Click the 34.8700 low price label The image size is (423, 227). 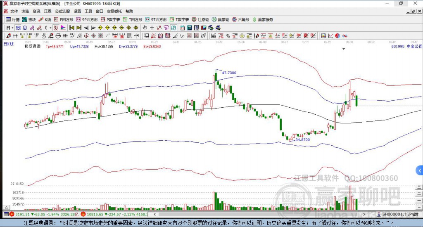coord(303,140)
